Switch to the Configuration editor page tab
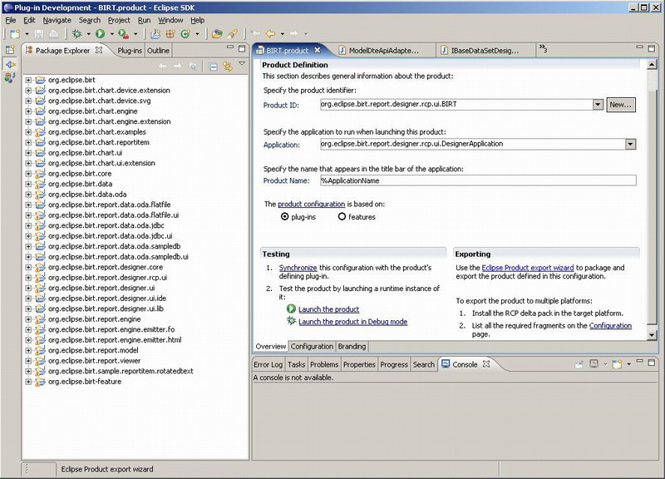The image size is (665, 479). [312, 346]
